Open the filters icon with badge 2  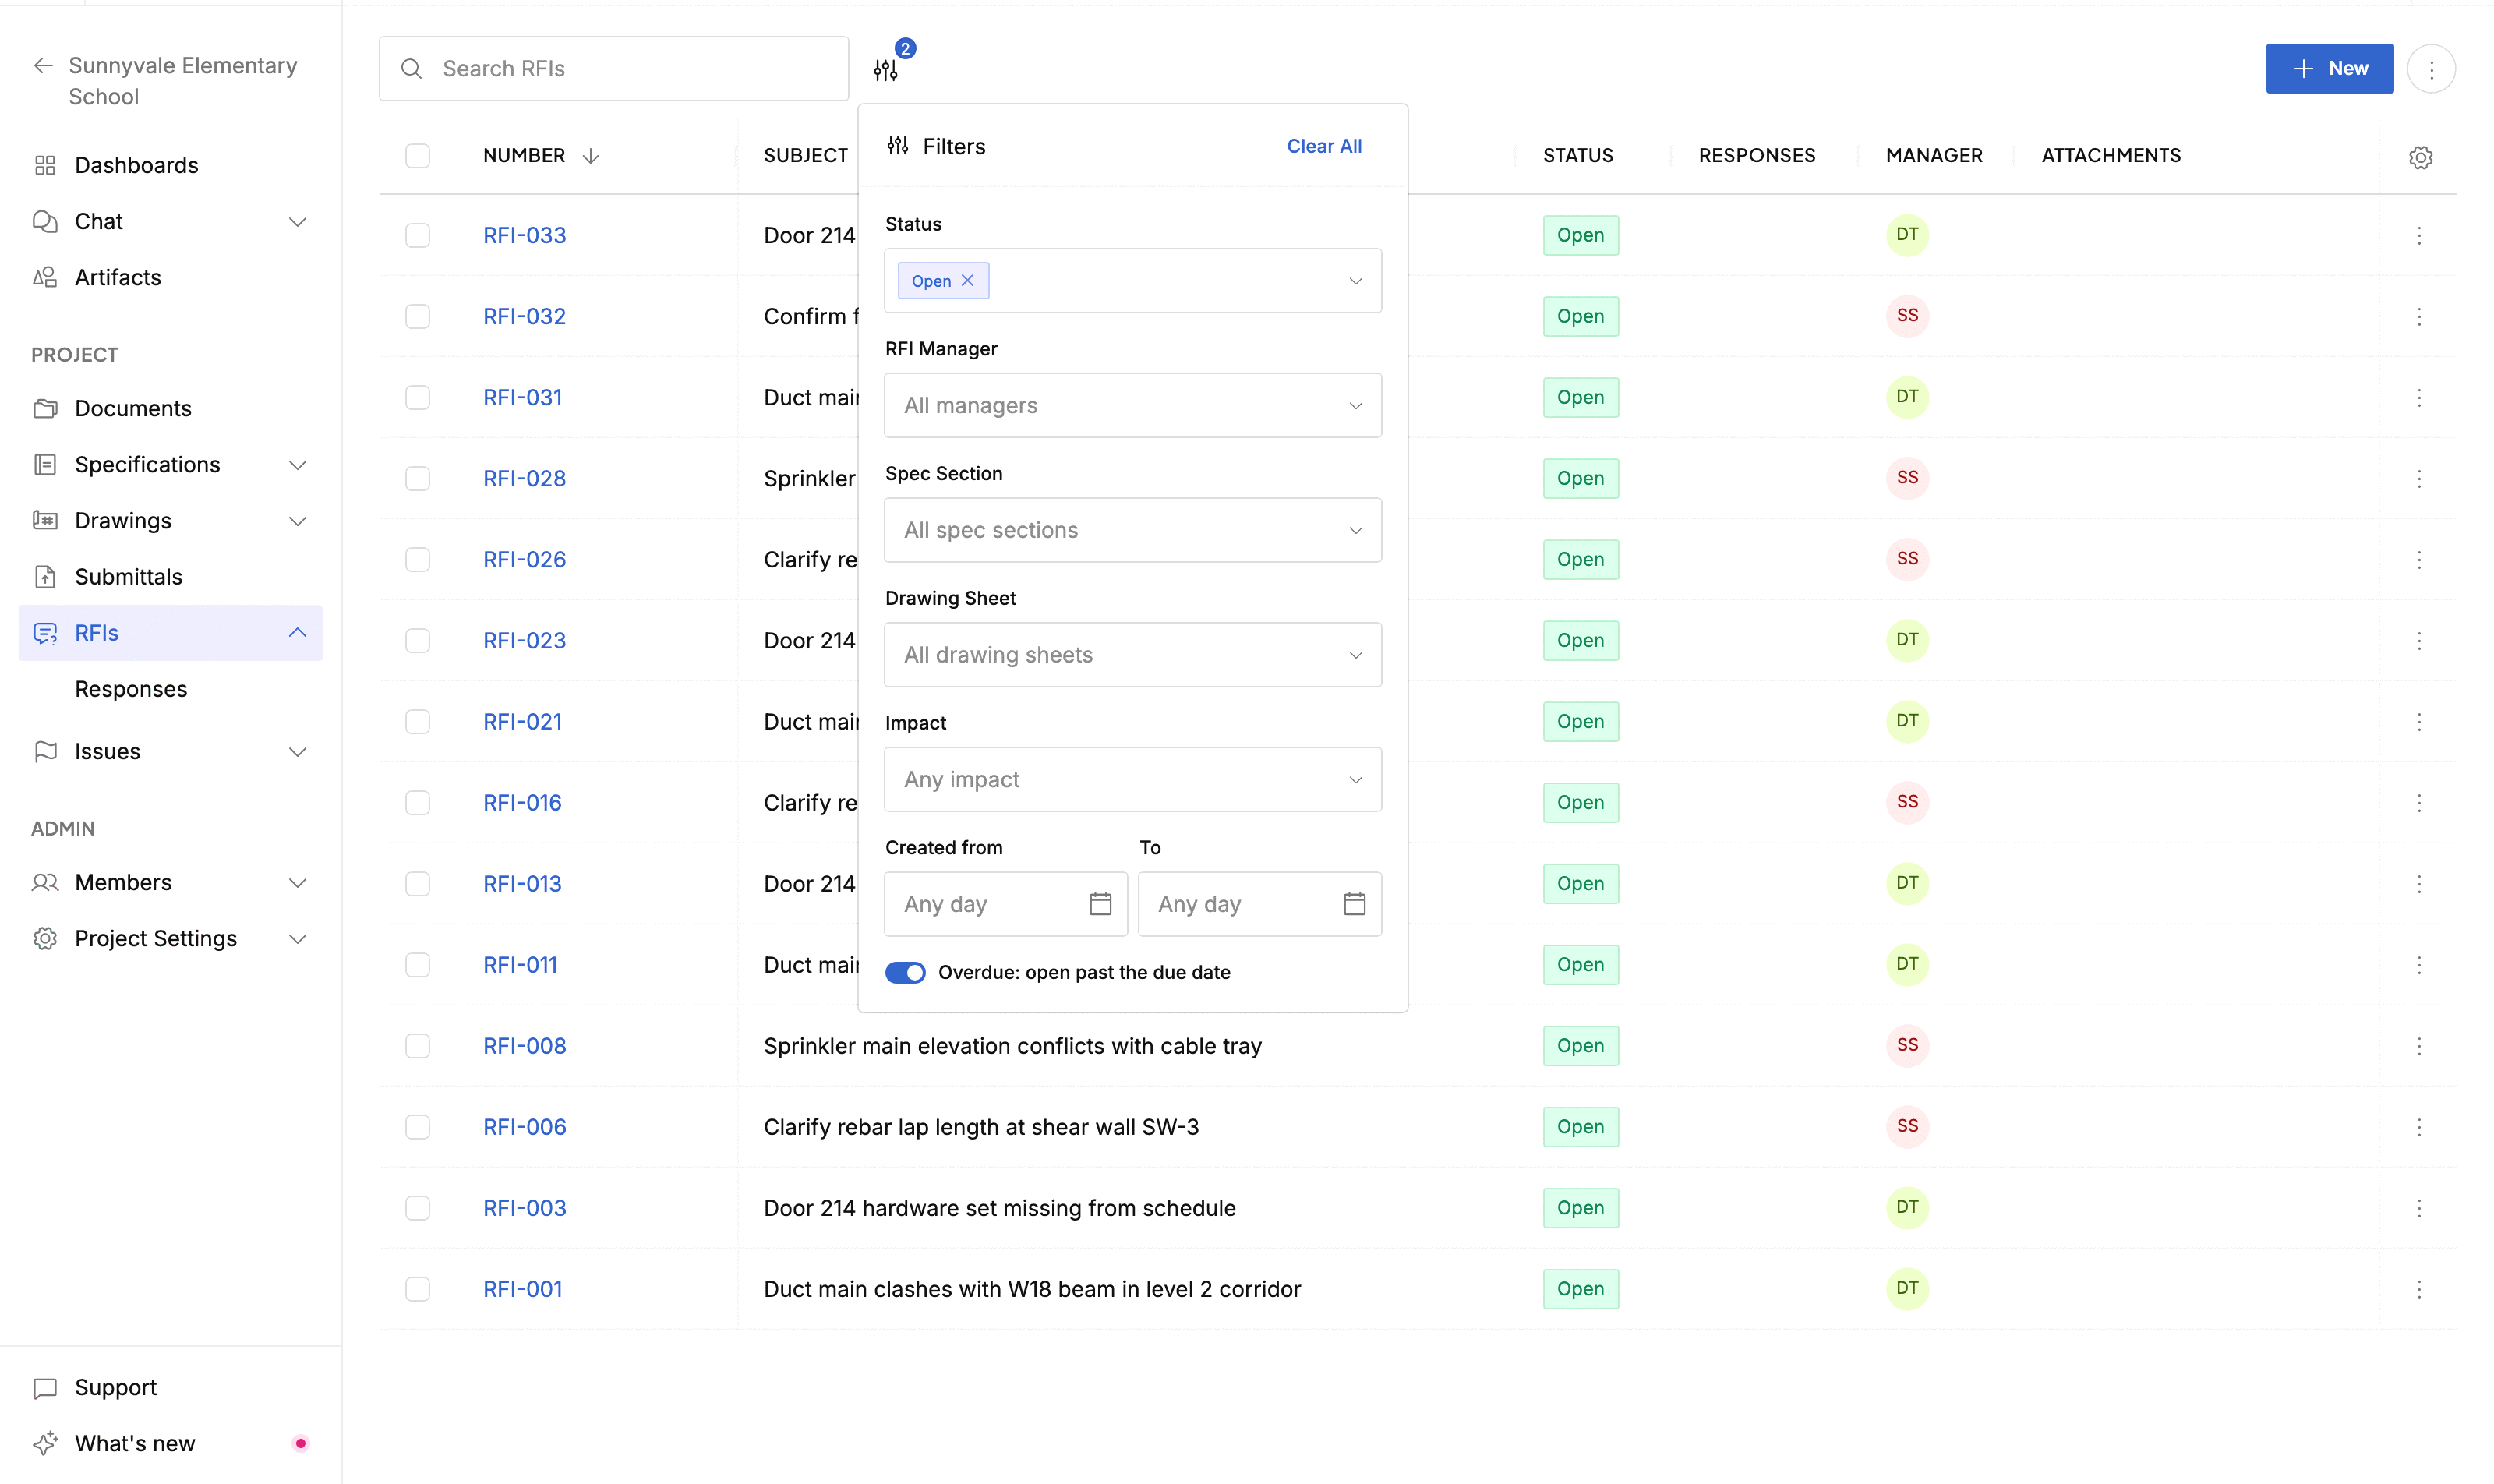click(886, 69)
